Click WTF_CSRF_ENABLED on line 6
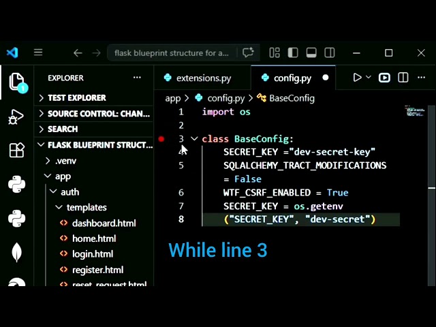436x327 pixels. click(x=267, y=192)
